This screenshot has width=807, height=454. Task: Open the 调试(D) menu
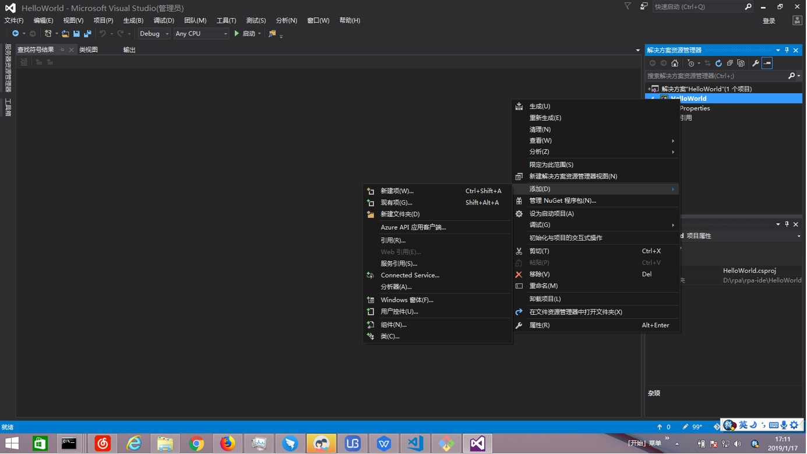164,20
